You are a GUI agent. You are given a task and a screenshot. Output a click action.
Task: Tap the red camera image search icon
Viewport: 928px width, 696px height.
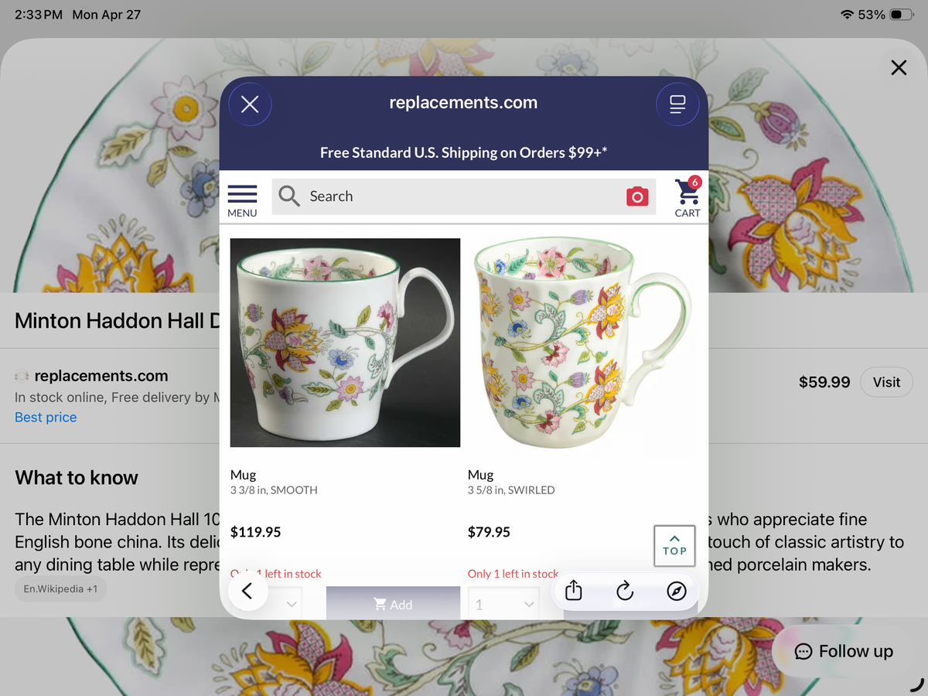(x=637, y=196)
